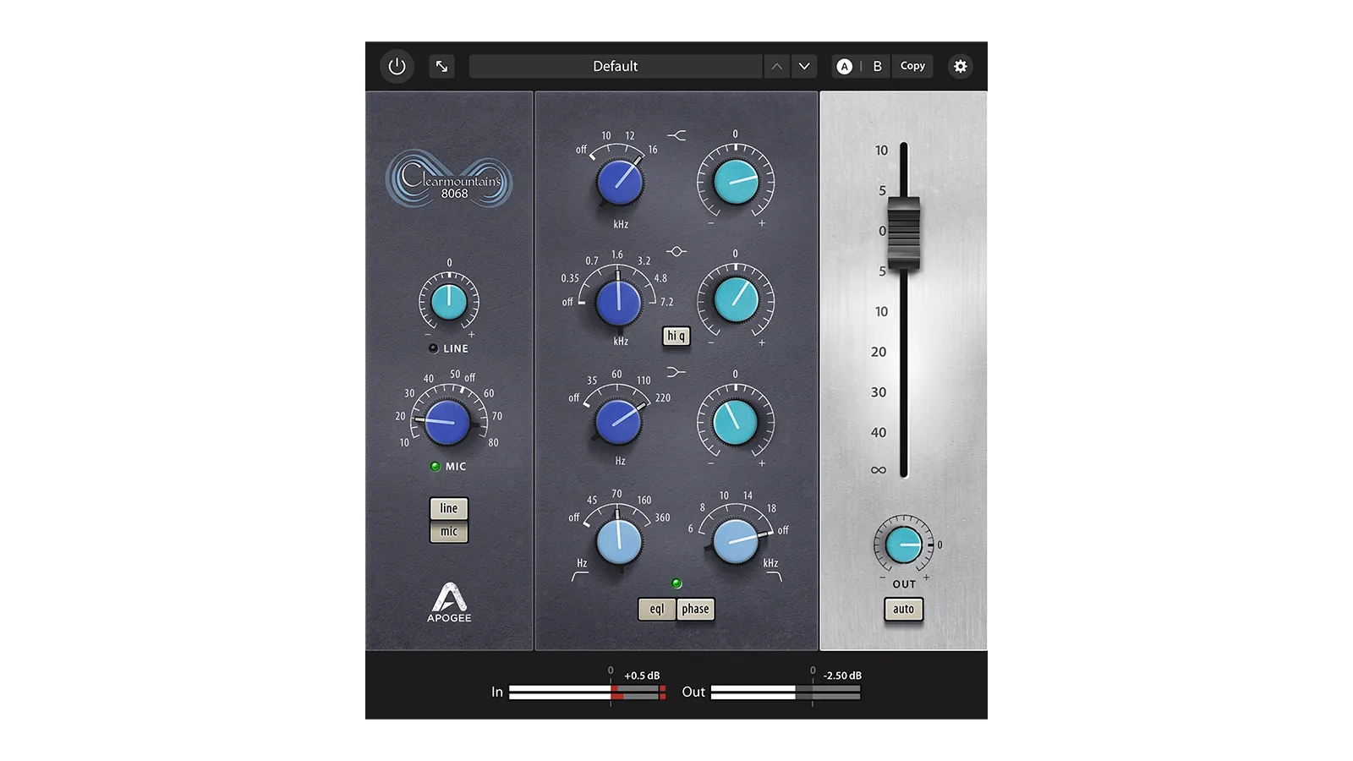
Task: Click the low-pass filter kHz knob
Action: click(x=736, y=541)
